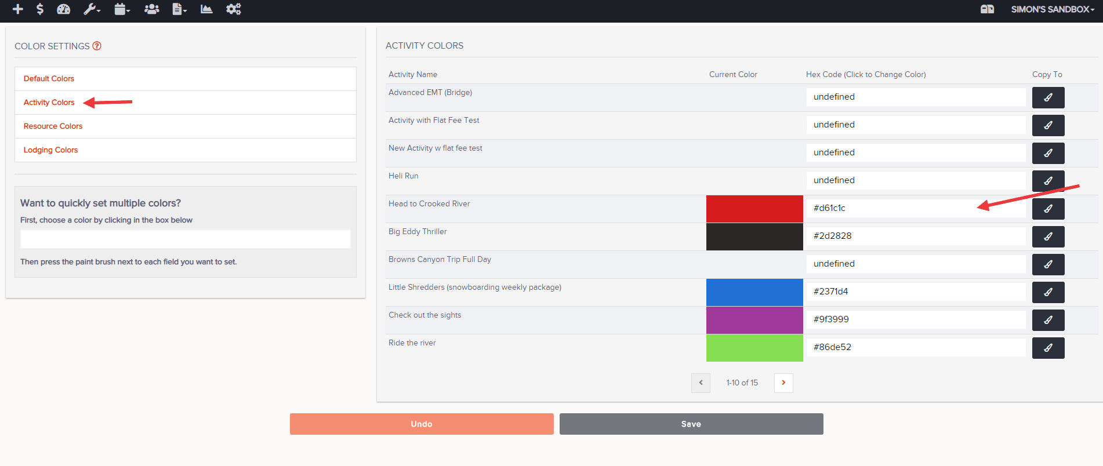Click the quick-set color picker box

click(186, 239)
